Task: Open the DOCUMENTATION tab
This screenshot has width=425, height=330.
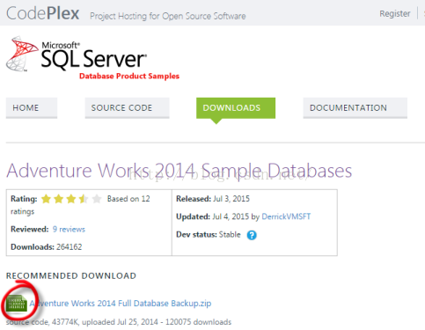Action: tap(355, 107)
